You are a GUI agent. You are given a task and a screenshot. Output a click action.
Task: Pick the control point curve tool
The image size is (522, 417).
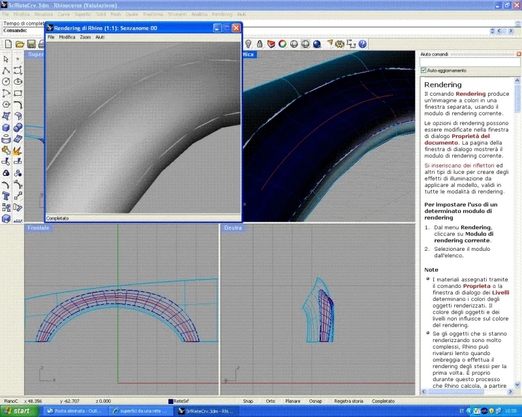(18, 70)
